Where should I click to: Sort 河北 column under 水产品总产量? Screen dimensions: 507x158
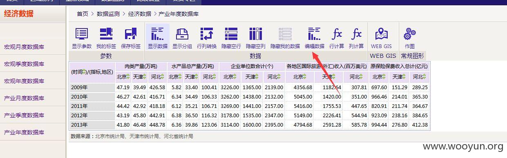click(214, 77)
